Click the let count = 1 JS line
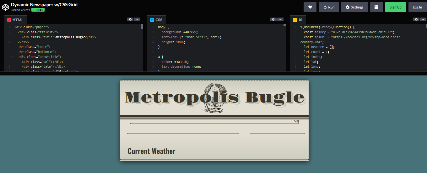The height and width of the screenshot is (173, 427). click(316, 52)
